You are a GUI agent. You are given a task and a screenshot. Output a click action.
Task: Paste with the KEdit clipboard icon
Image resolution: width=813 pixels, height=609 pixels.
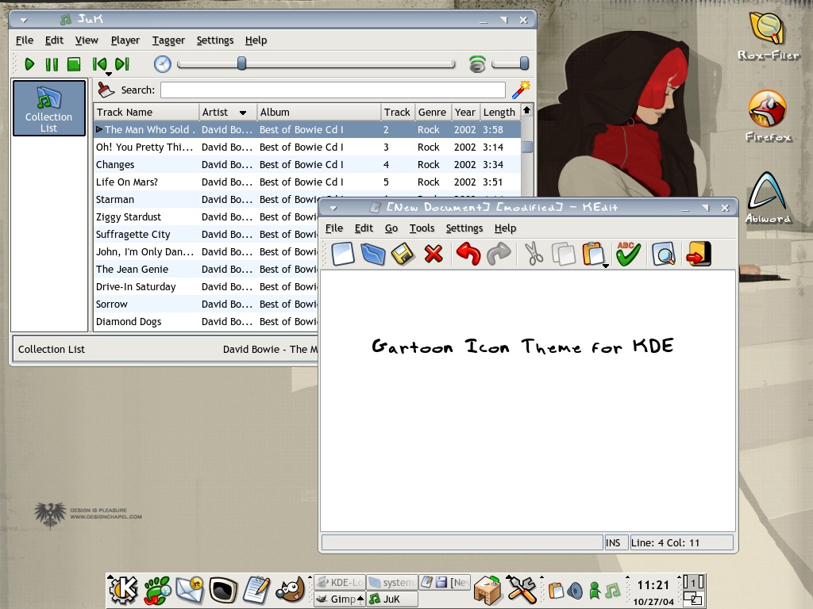pyautogui.click(x=593, y=255)
